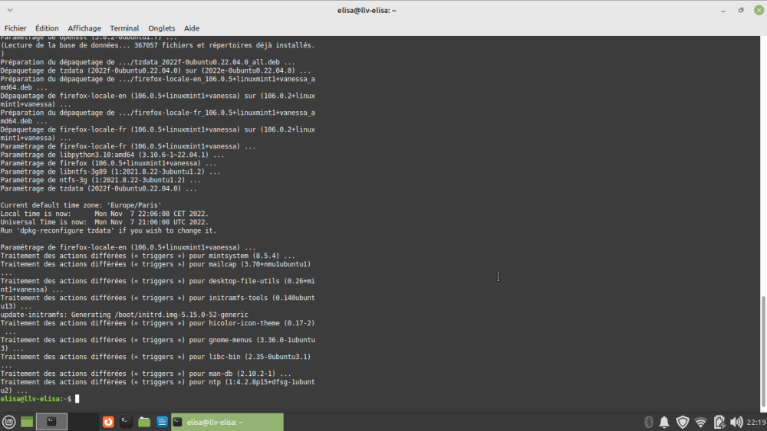This screenshot has width=767, height=431.
Task: Click the 'Paramétrage de libntfs-3g89' line
Action: [x=110, y=171]
